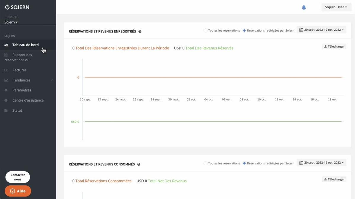Expand the Tendances submenu chevron
355x199 pixels.
pos(52,80)
